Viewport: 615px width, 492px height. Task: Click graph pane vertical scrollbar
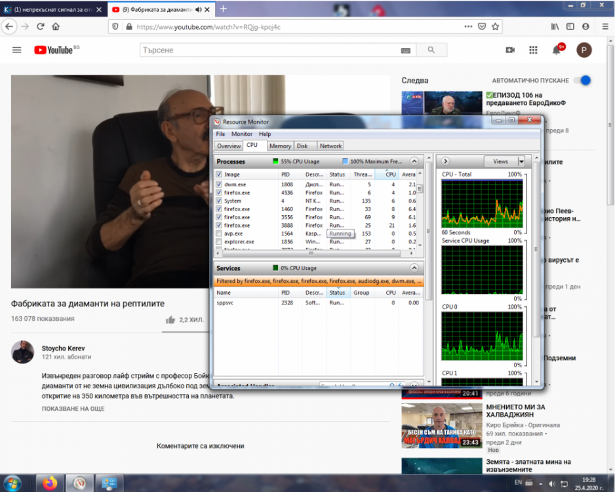(x=536, y=249)
